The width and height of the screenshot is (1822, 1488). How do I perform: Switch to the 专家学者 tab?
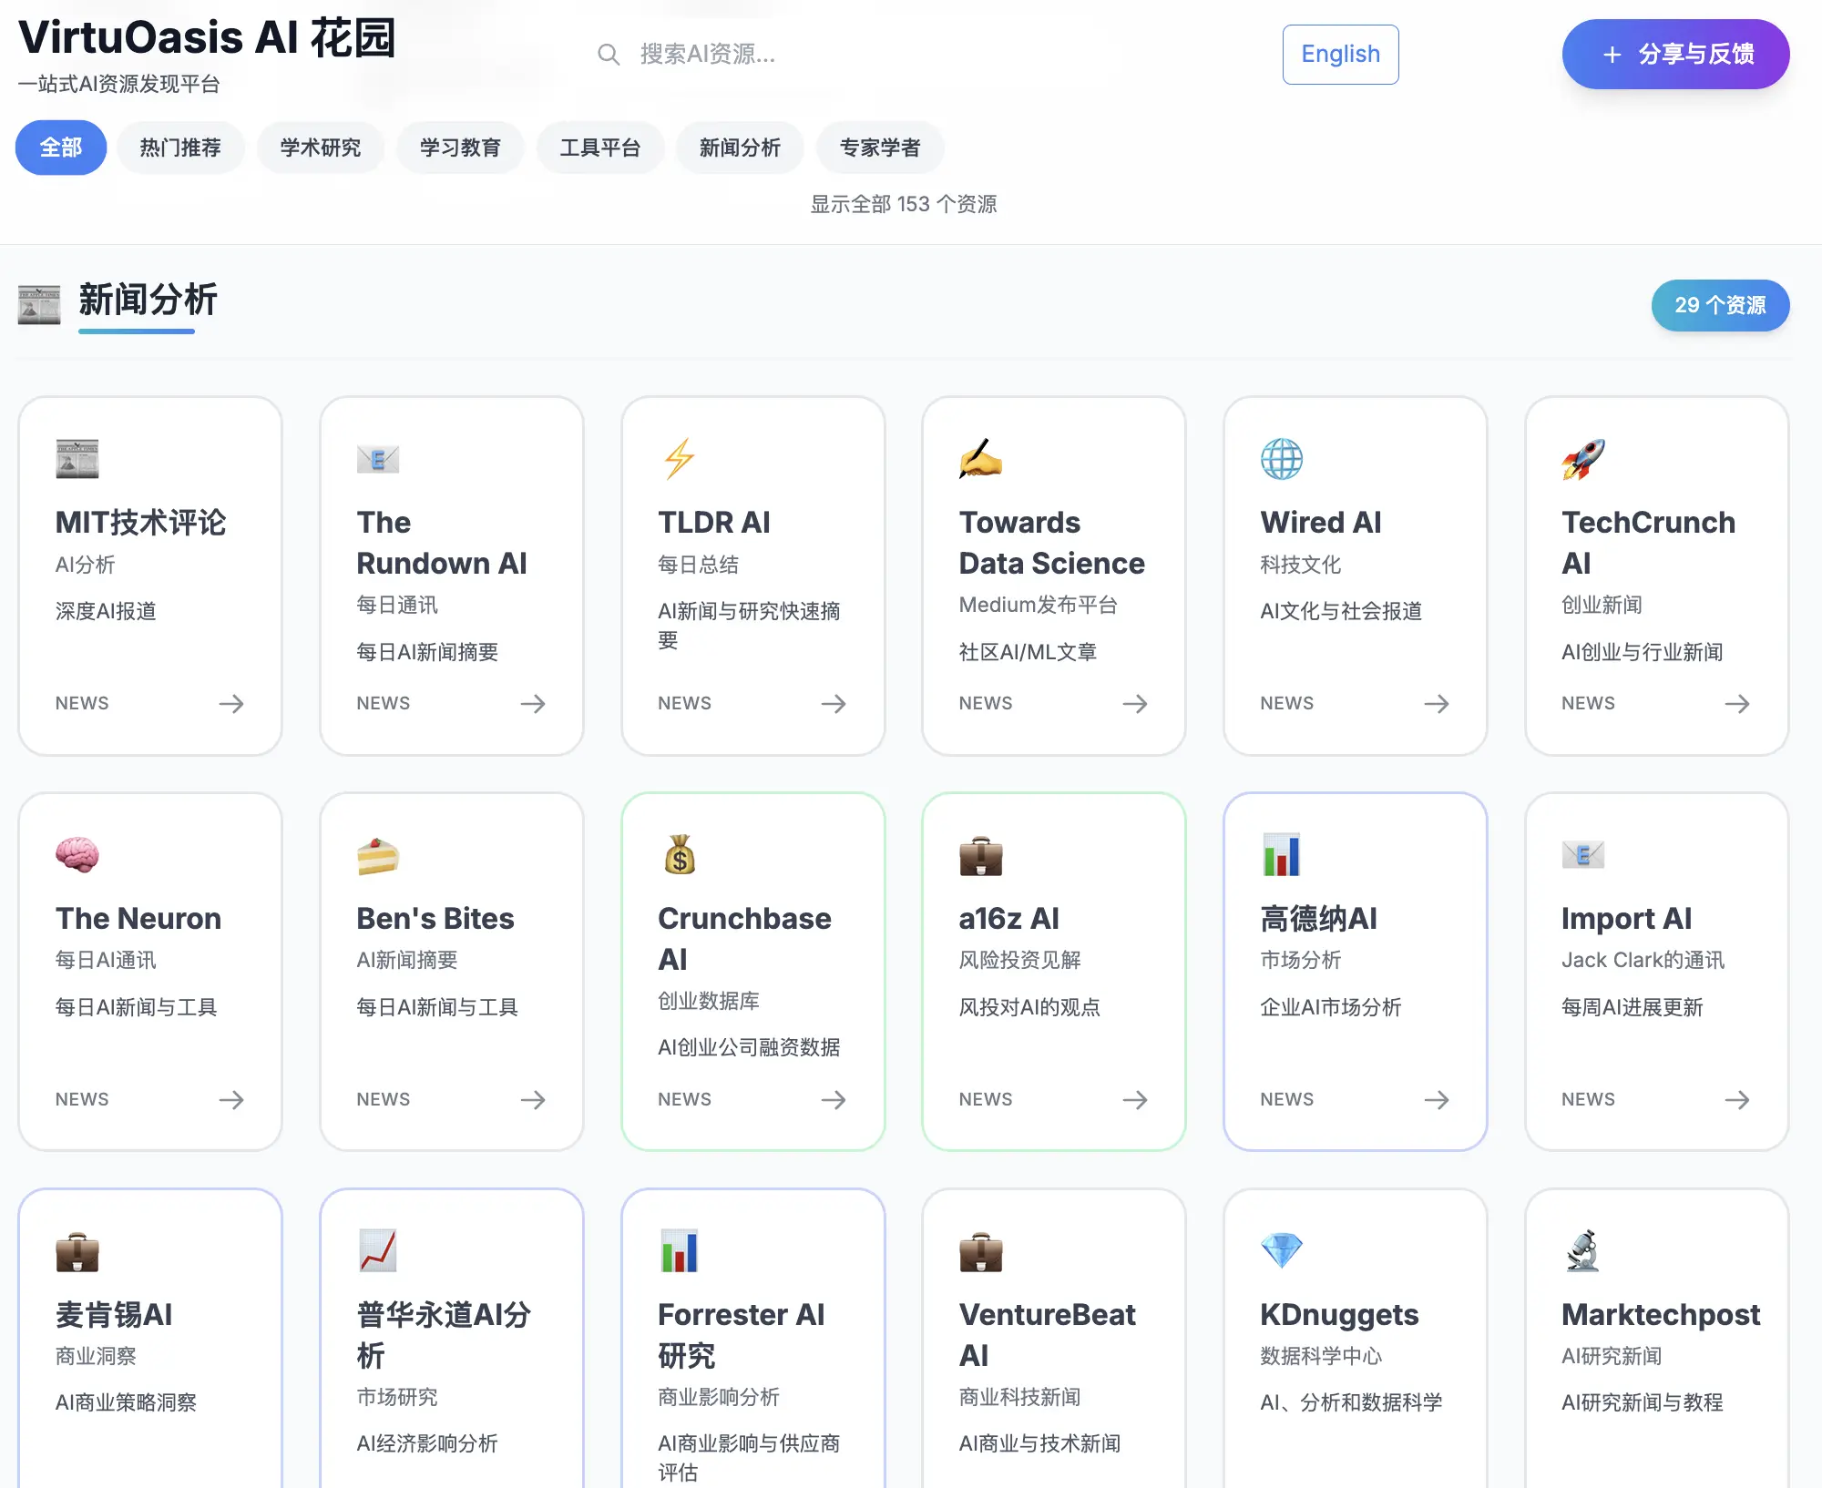pos(879,148)
